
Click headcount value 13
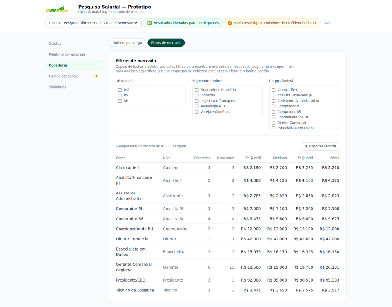(x=232, y=267)
